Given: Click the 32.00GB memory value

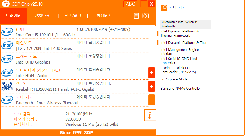Looking at the screenshot, I should point(73,119).
